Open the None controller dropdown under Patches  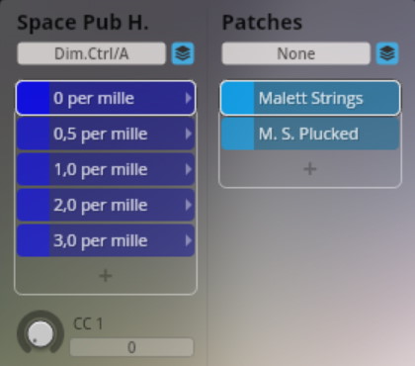click(295, 53)
